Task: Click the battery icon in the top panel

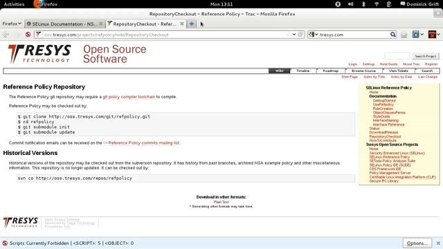Action: tap(389, 4)
